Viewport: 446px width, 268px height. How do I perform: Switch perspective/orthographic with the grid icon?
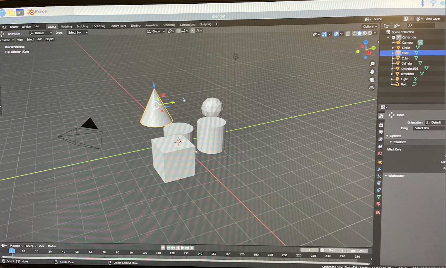pos(372,88)
